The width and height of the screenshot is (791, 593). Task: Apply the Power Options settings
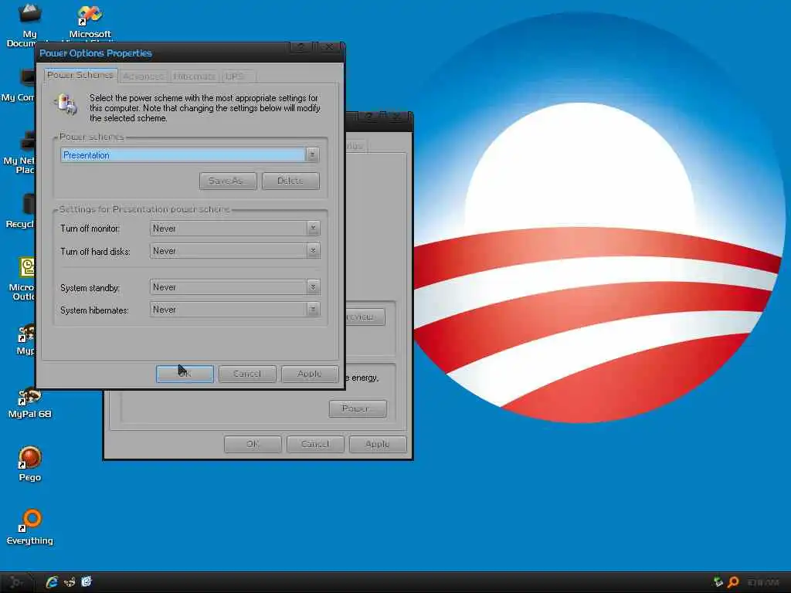click(x=310, y=374)
